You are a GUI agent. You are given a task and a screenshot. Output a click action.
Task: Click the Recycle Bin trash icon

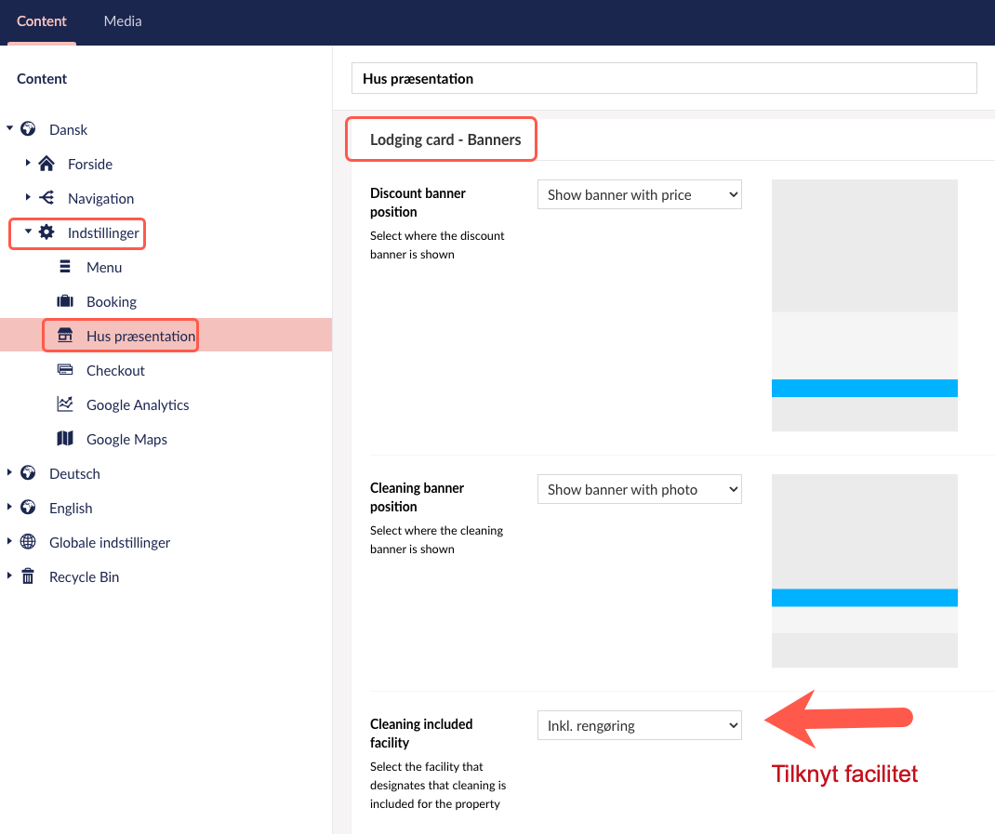[x=28, y=576]
